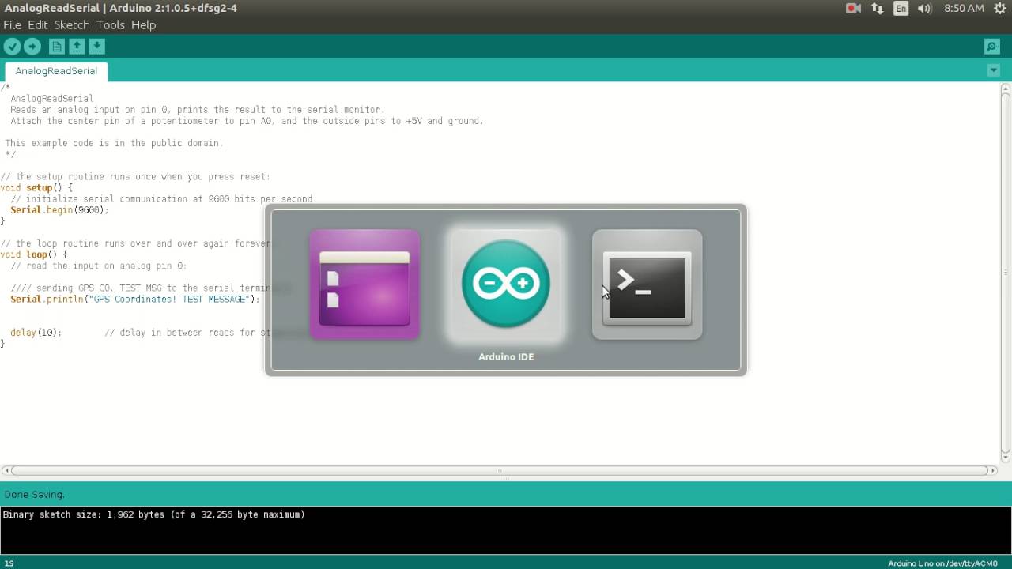
Task: Switch to the Files manager app in switcher
Action: pos(364,284)
